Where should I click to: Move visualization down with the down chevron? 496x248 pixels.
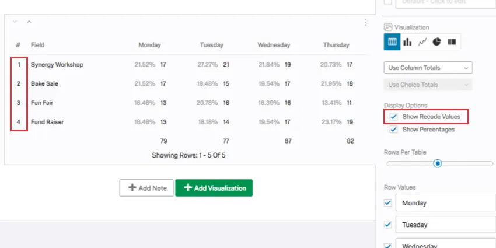pyautogui.click(x=15, y=22)
